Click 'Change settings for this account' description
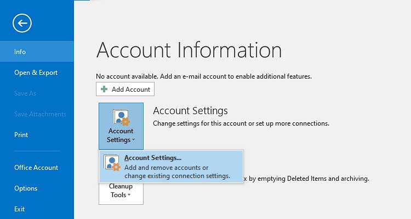The image size is (411, 219). click(x=241, y=123)
